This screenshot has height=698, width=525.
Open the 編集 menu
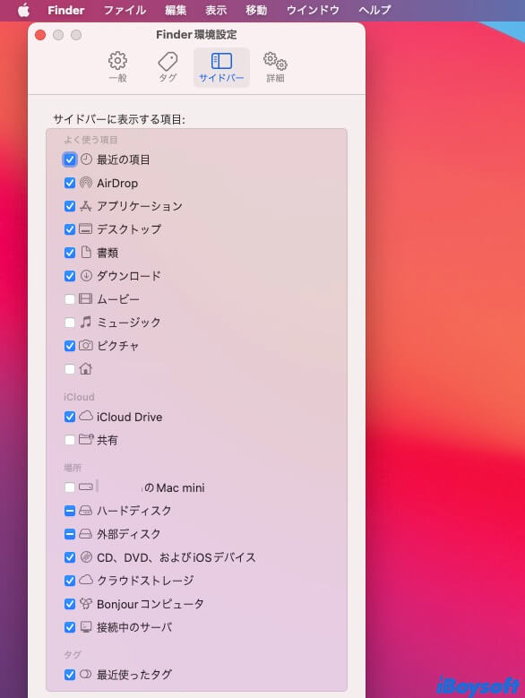pyautogui.click(x=176, y=10)
